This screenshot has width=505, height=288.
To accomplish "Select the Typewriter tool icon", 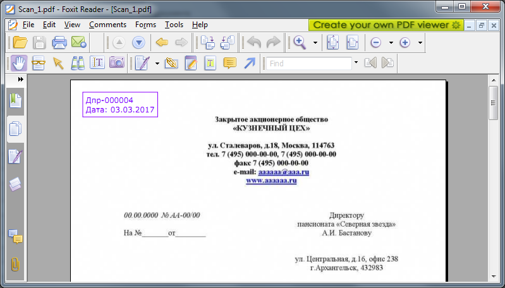I will click(x=210, y=63).
